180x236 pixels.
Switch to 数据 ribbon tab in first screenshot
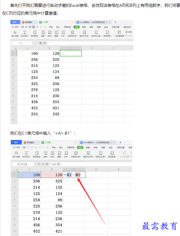pyautogui.click(x=84, y=27)
